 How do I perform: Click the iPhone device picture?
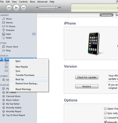coord(94,44)
